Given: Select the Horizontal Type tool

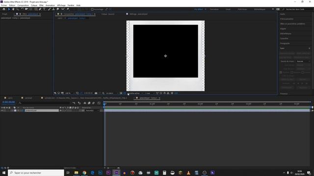Looking at the screenshot, I should tap(44, 9).
